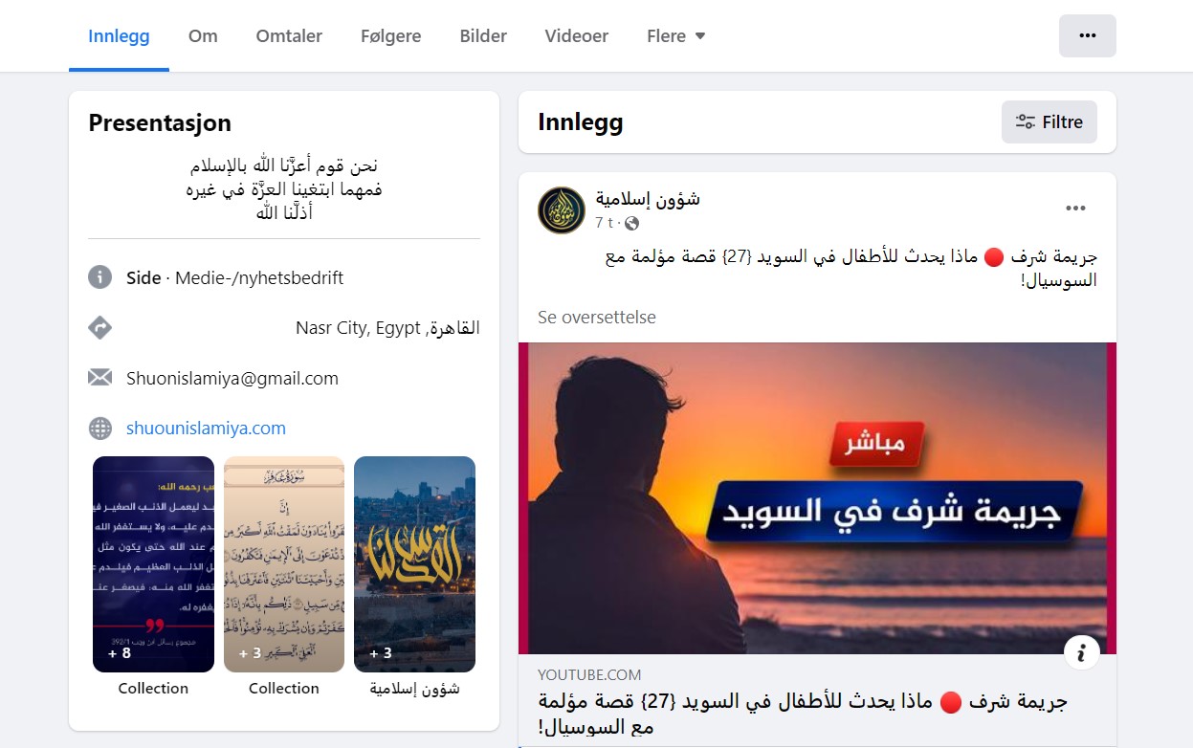
Task: Open the Filtre posts filter button
Action: [1049, 121]
